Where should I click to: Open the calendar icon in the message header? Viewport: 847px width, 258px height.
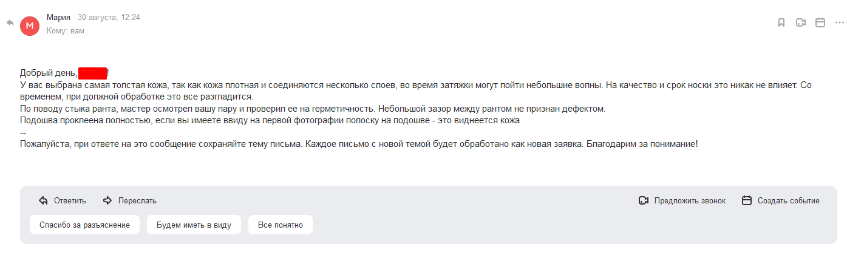pyautogui.click(x=820, y=22)
